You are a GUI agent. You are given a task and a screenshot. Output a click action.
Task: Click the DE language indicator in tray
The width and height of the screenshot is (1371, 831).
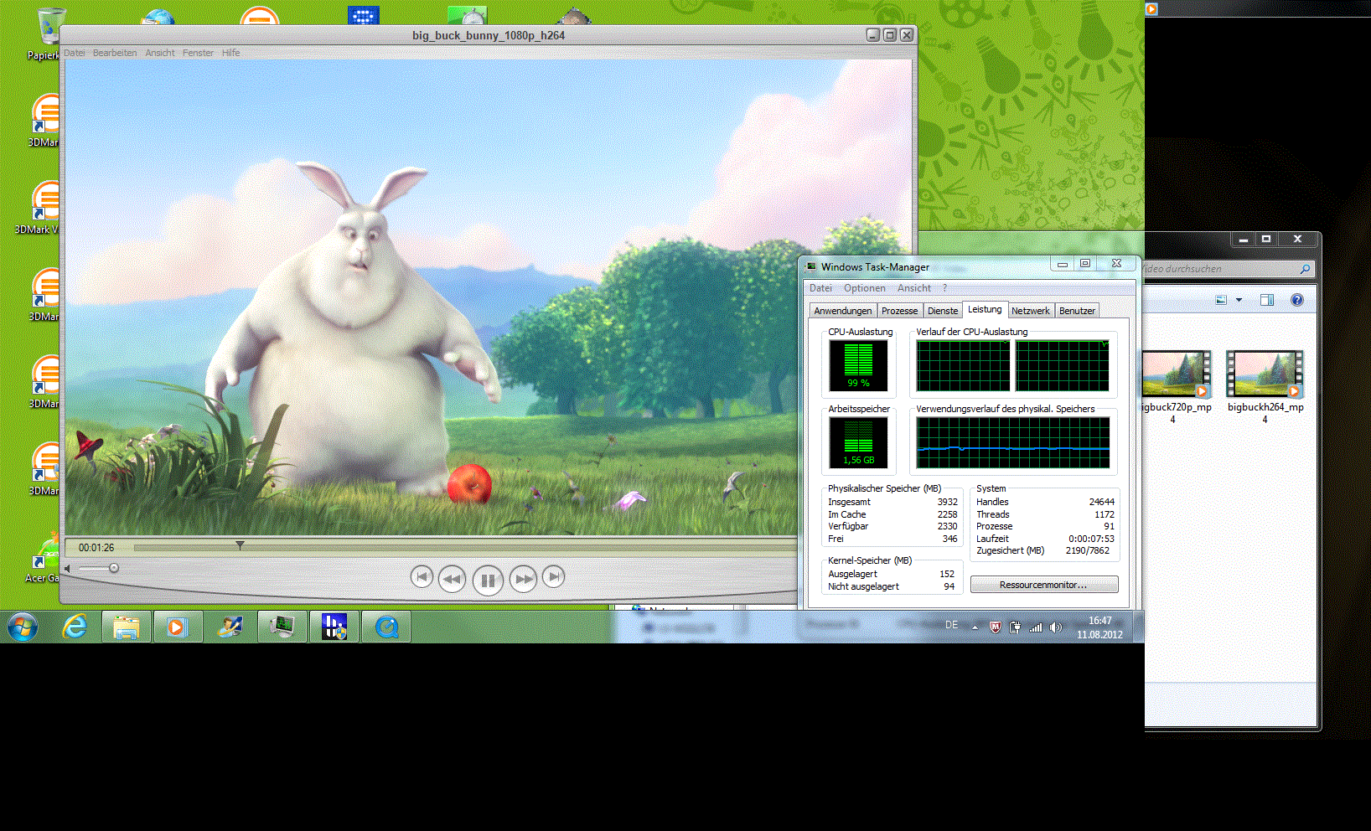952,625
